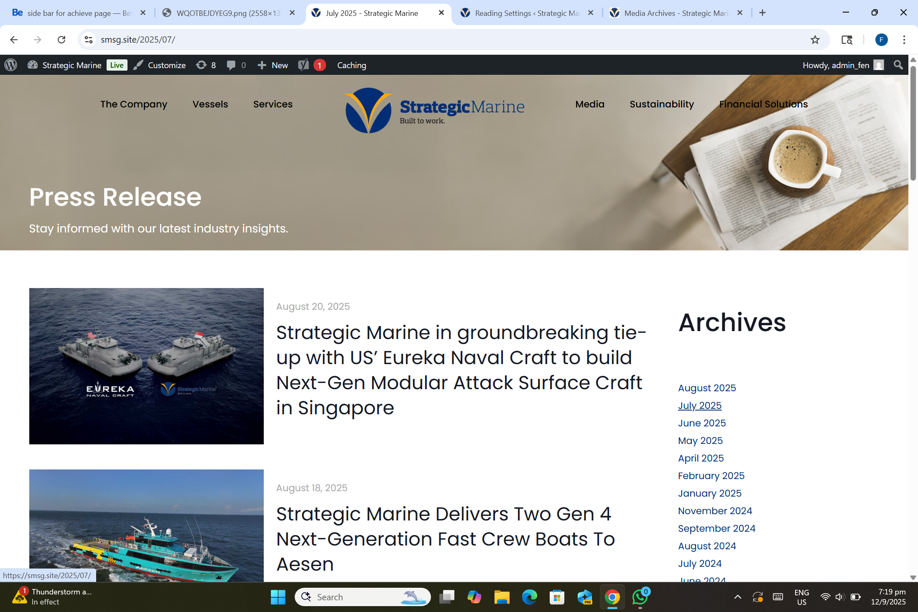Open Eureka Naval Craft tie-up article title
Image resolution: width=918 pixels, height=612 pixels.
pyautogui.click(x=461, y=370)
